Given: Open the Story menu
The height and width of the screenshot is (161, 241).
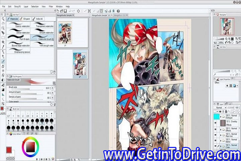Looking at the screenshot, I should click(x=17, y=6).
